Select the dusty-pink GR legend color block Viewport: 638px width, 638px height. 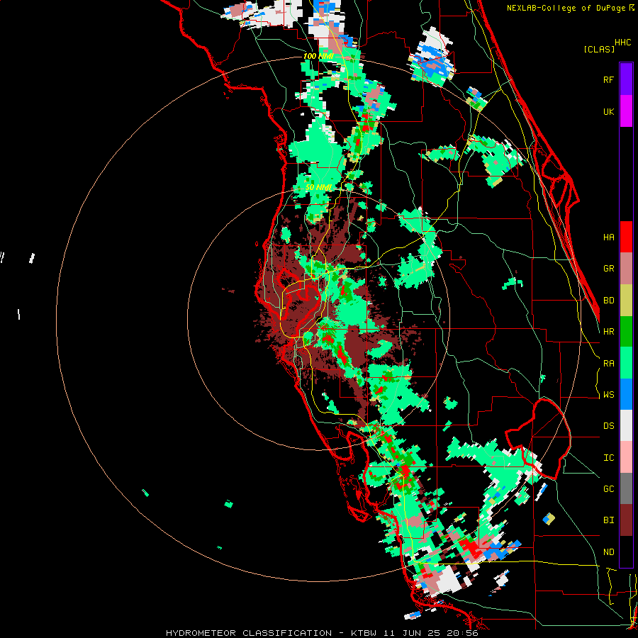pos(626,269)
